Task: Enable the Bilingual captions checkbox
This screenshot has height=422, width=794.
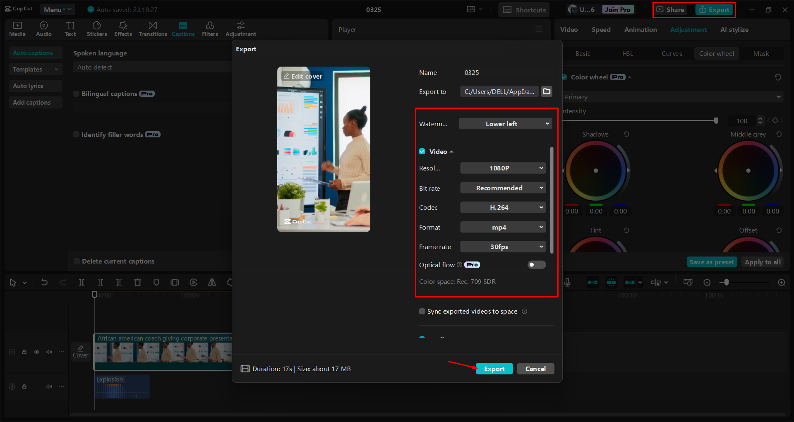Action: (77, 94)
